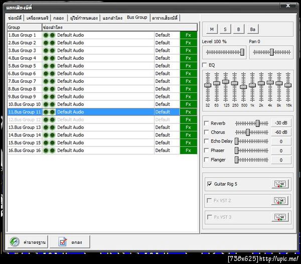Check the Fx VST 2 checkbox
301x264 pixels.
(x=209, y=200)
